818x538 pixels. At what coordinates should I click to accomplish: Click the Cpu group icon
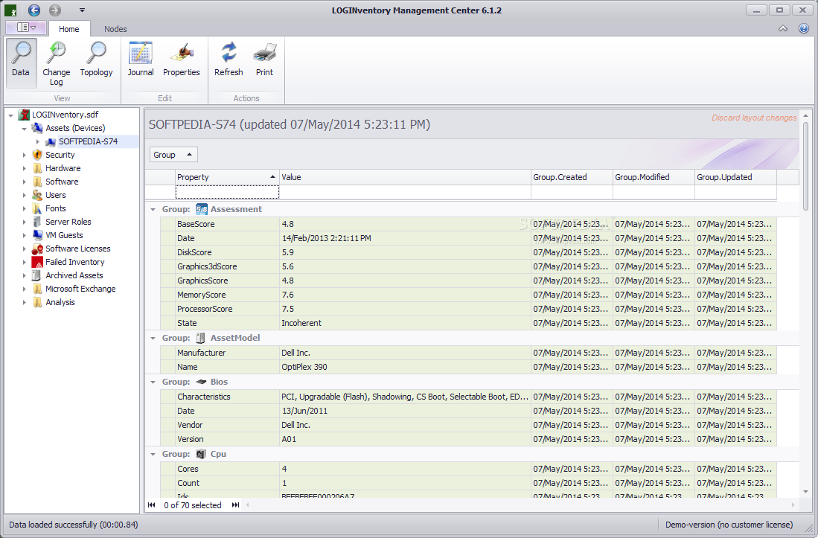point(201,454)
